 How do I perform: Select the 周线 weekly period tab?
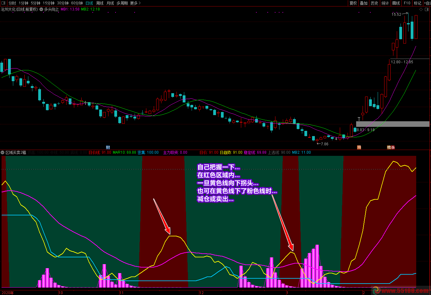pos(100,3)
